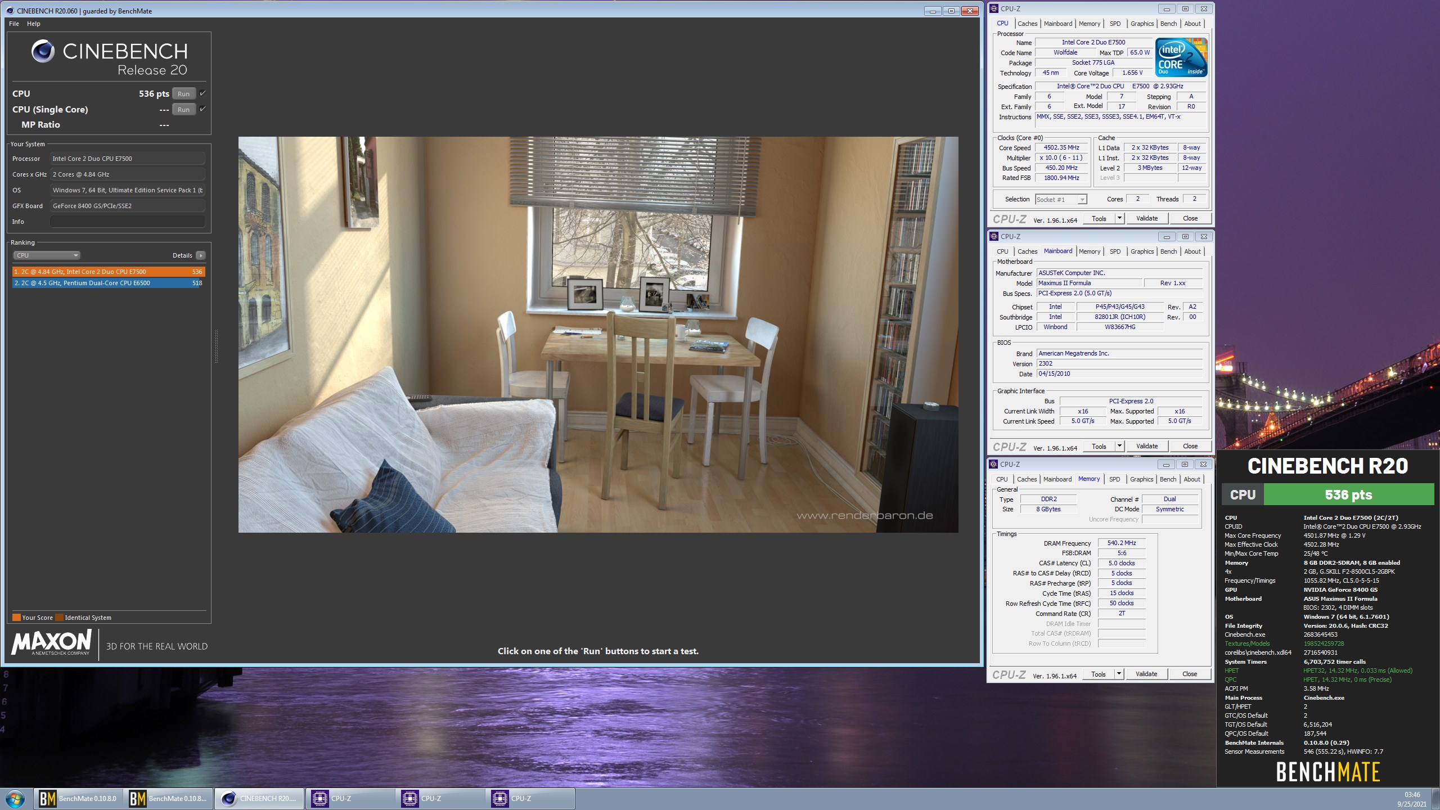The height and width of the screenshot is (810, 1440).
Task: Click the BenchMate logo in result panel
Action: [x=1327, y=772]
